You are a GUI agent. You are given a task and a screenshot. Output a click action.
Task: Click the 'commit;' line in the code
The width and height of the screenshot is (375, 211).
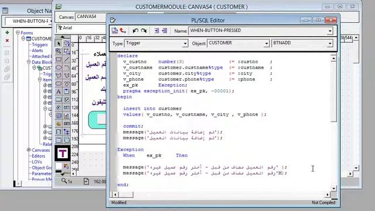click(x=133, y=126)
